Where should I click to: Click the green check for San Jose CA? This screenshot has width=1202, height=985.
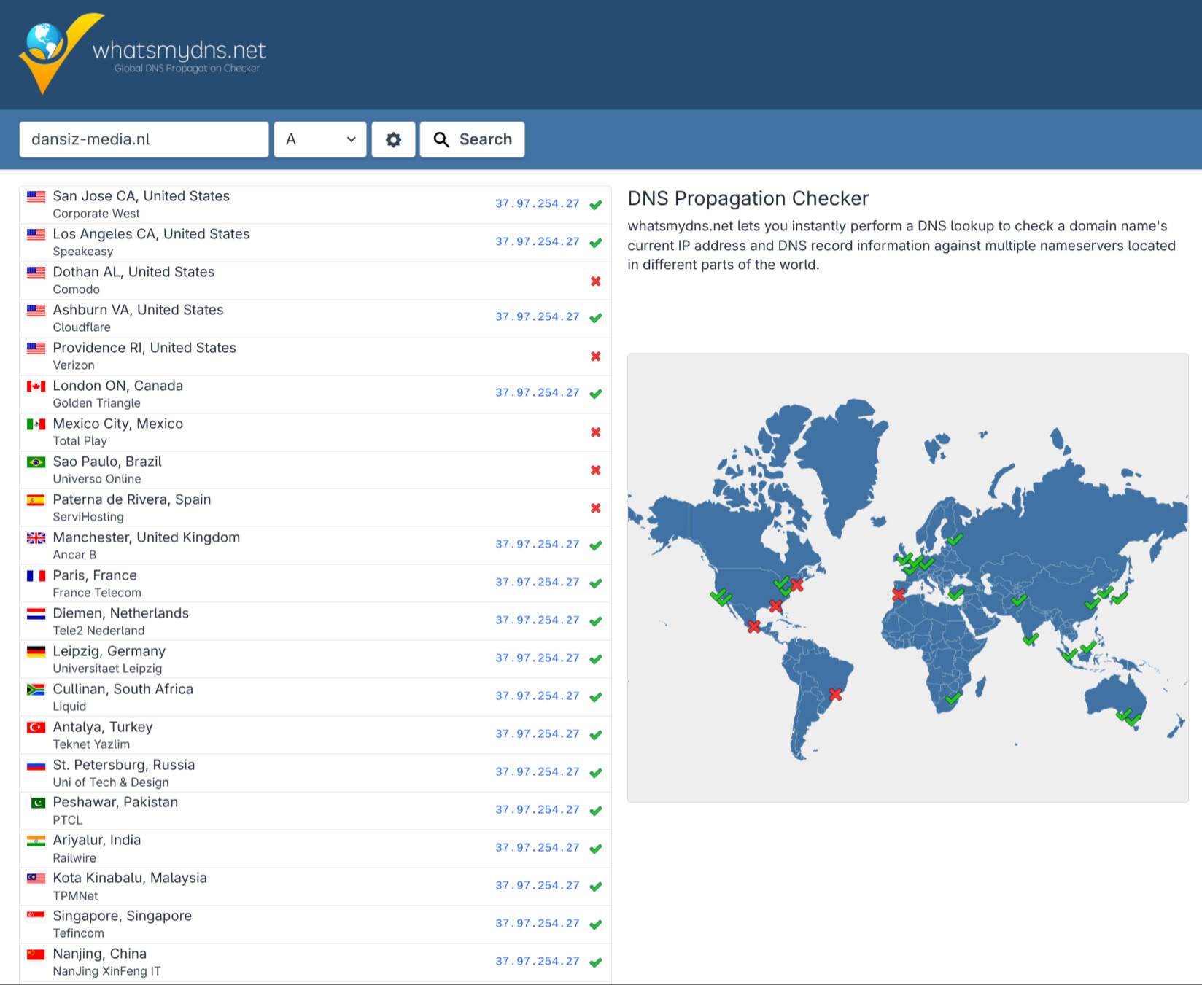[x=596, y=205]
